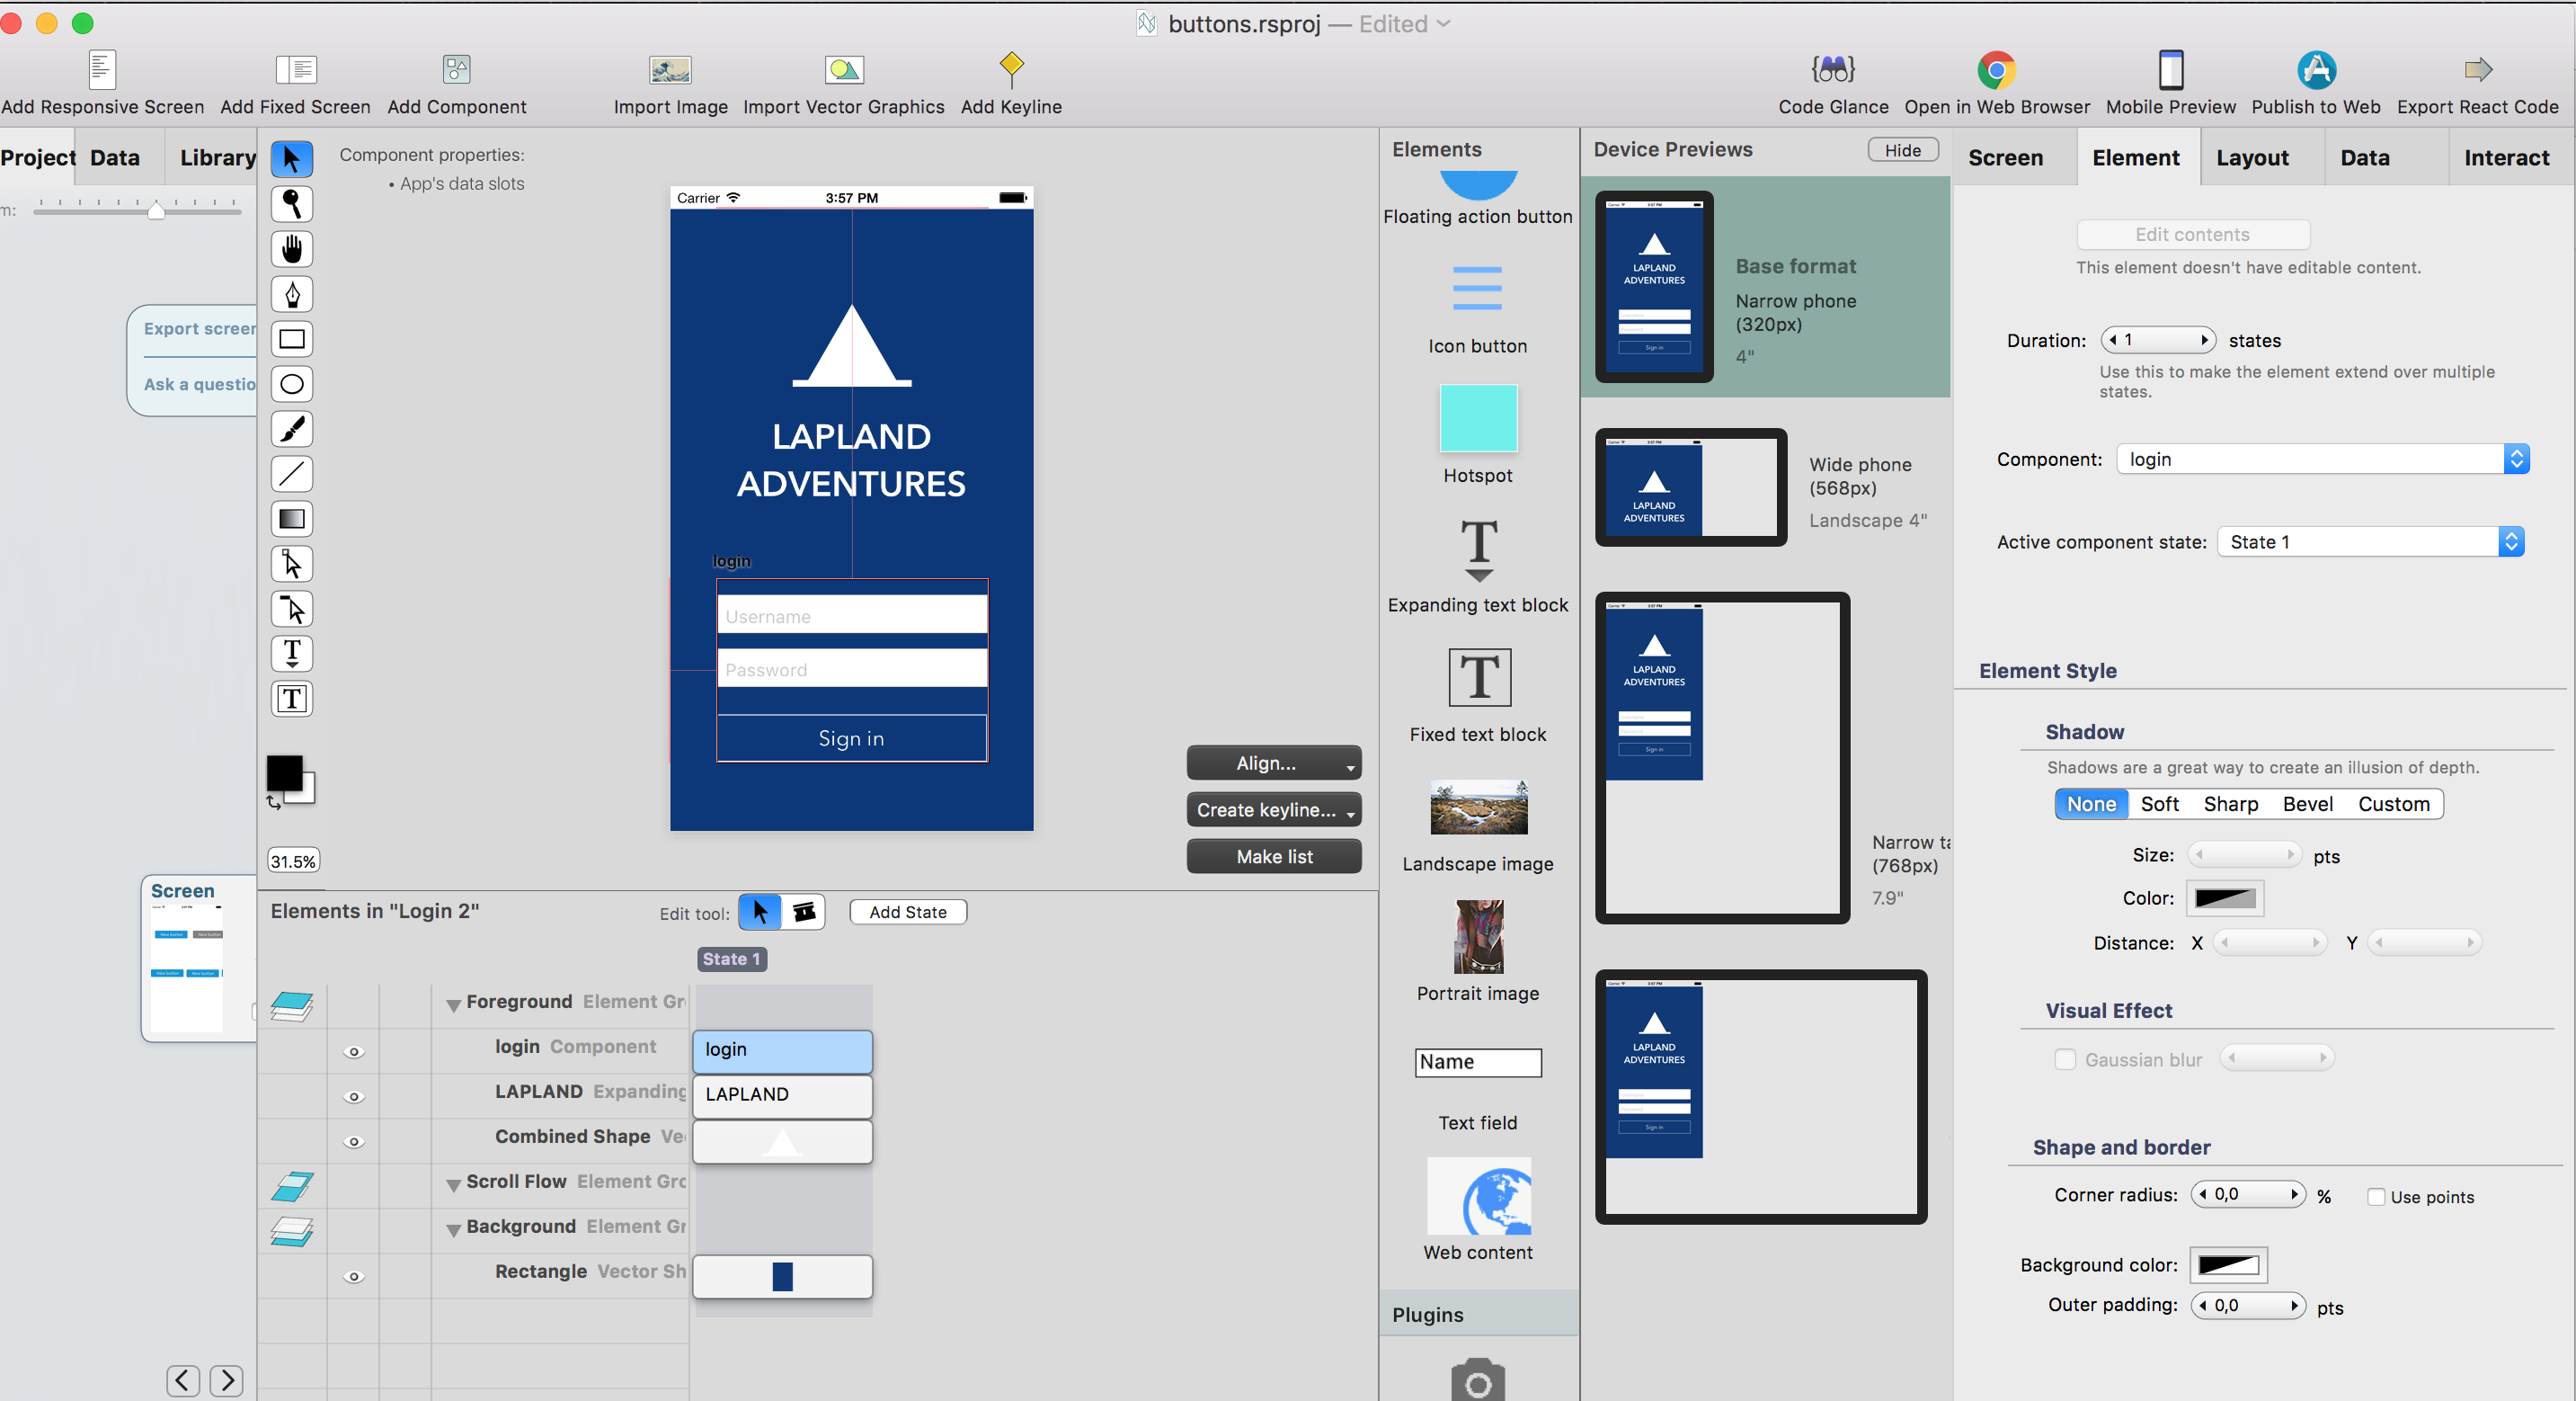Toggle visibility of the login component
Viewport: 2576px width, 1401px height.
[354, 1052]
